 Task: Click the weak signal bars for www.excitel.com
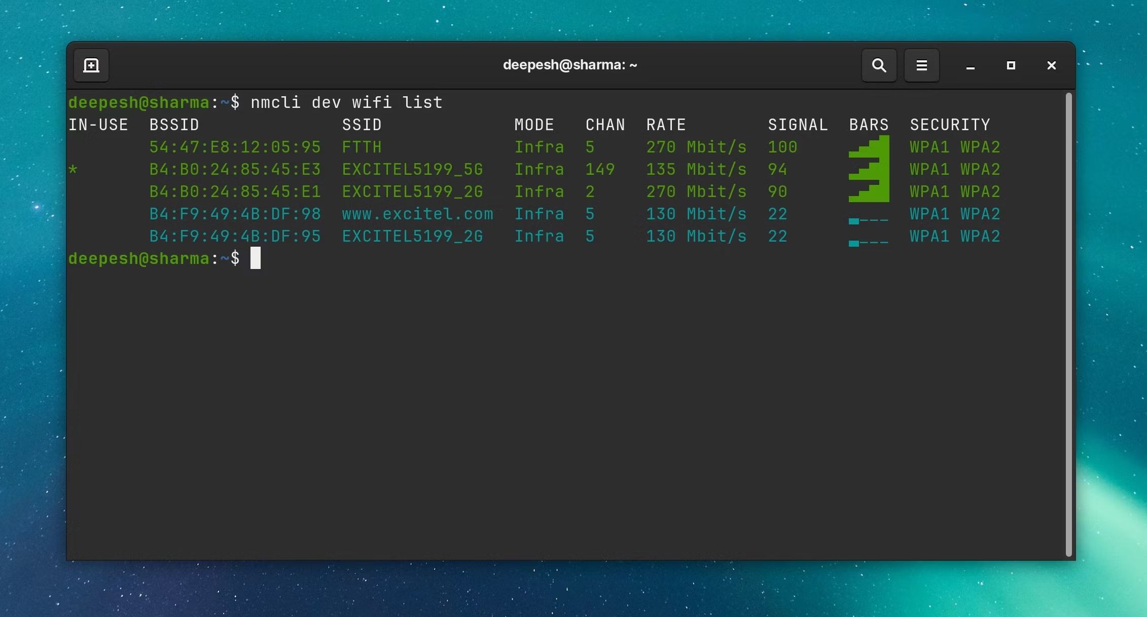coord(869,220)
